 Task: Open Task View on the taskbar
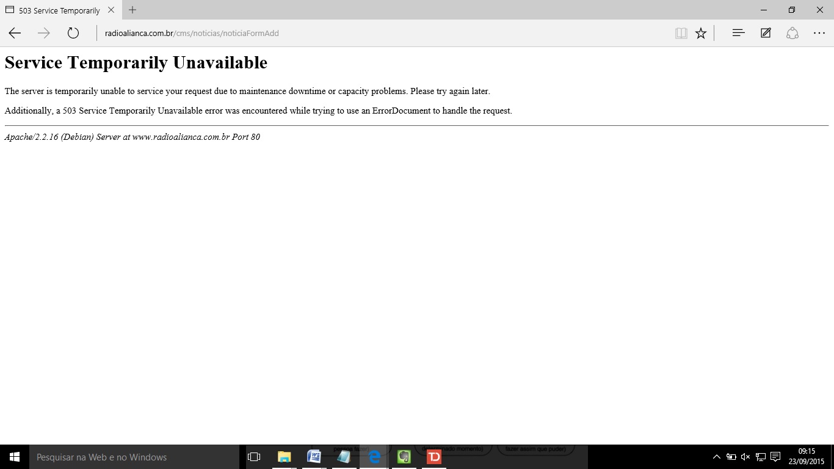[254, 457]
